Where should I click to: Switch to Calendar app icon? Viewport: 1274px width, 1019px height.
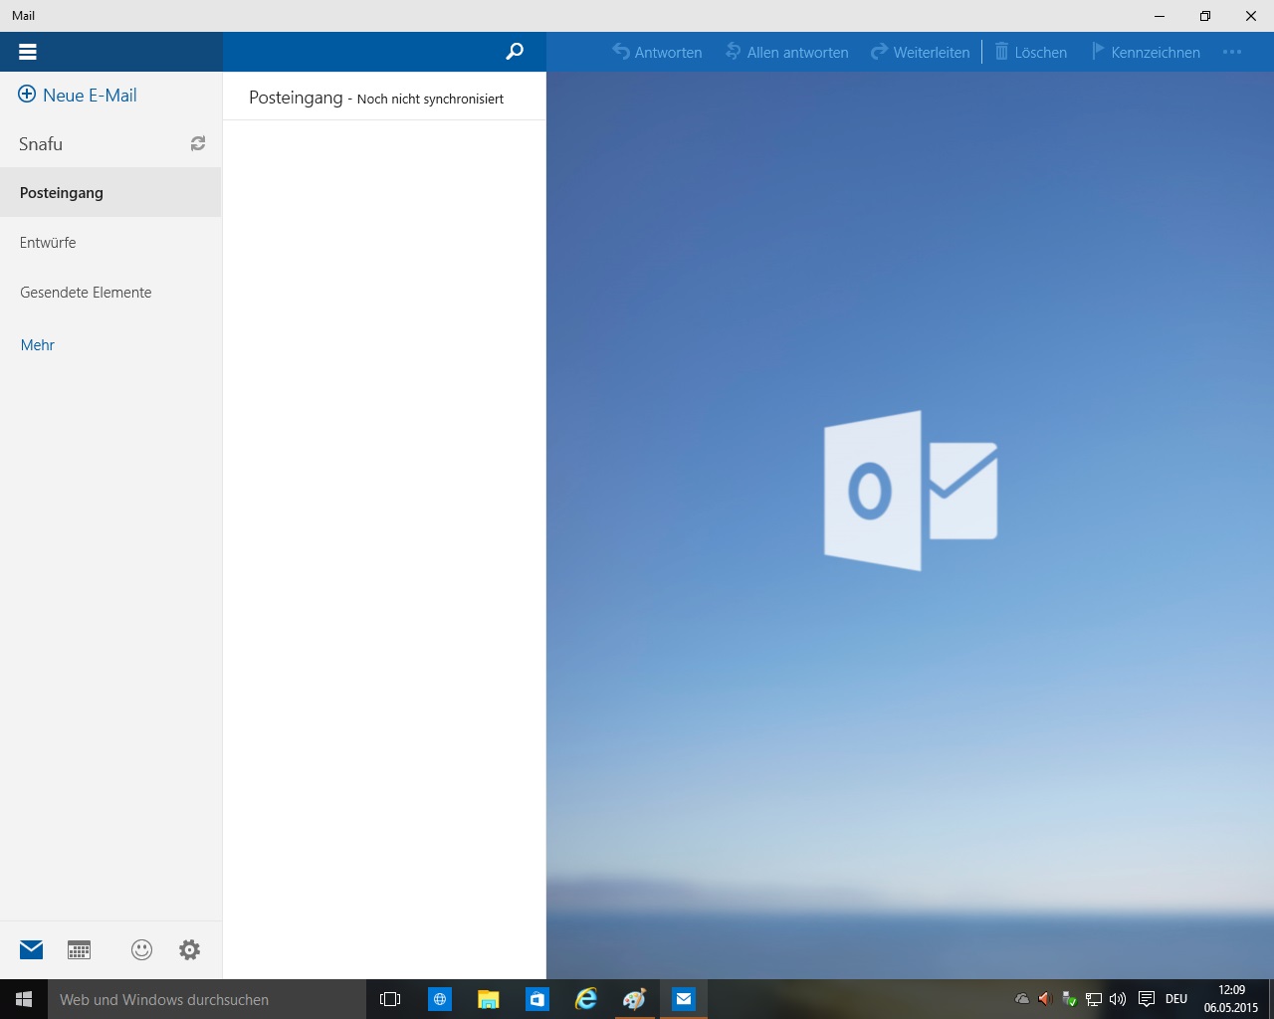[80, 949]
